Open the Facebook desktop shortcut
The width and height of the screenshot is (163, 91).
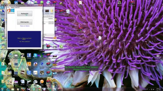point(29,56)
